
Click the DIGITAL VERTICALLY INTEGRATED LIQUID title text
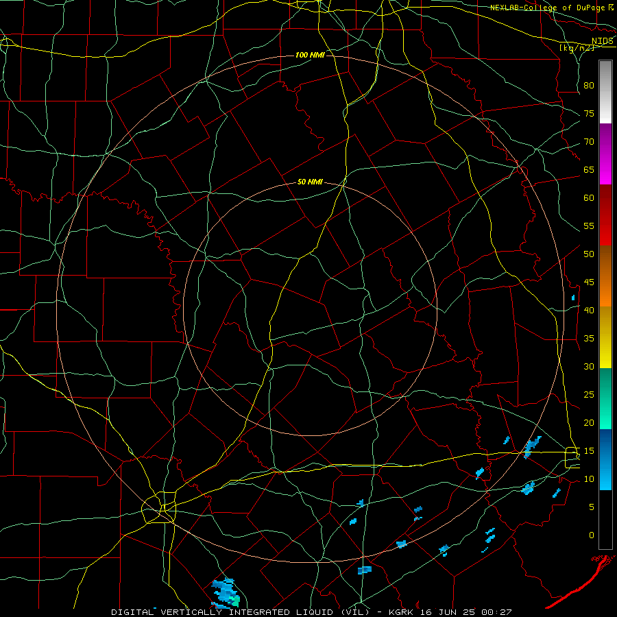(x=223, y=612)
